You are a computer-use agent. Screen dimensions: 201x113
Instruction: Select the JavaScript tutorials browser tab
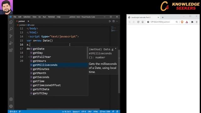click(143, 18)
